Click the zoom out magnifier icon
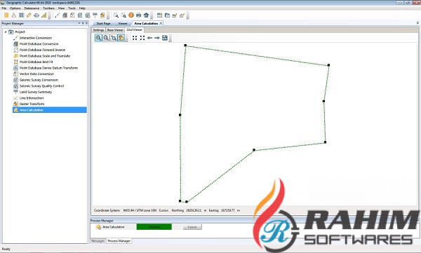421x253 pixels. click(x=106, y=38)
